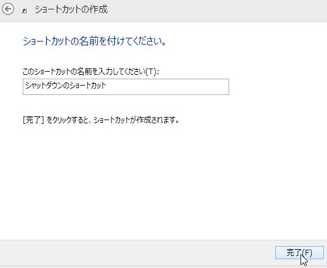Place cursor after ショートカット at the name text end
Viewport: 327px width, 268px height.
click(x=107, y=86)
